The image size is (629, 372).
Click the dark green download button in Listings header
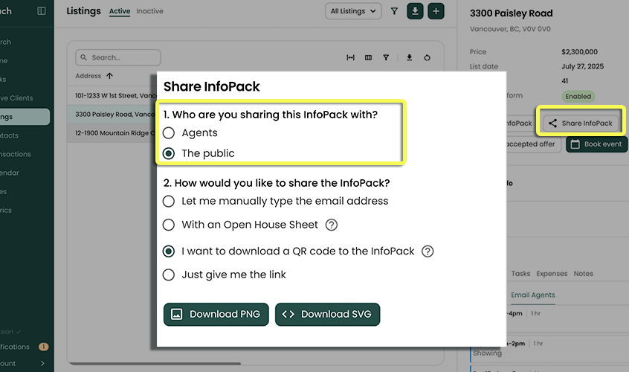coord(415,11)
